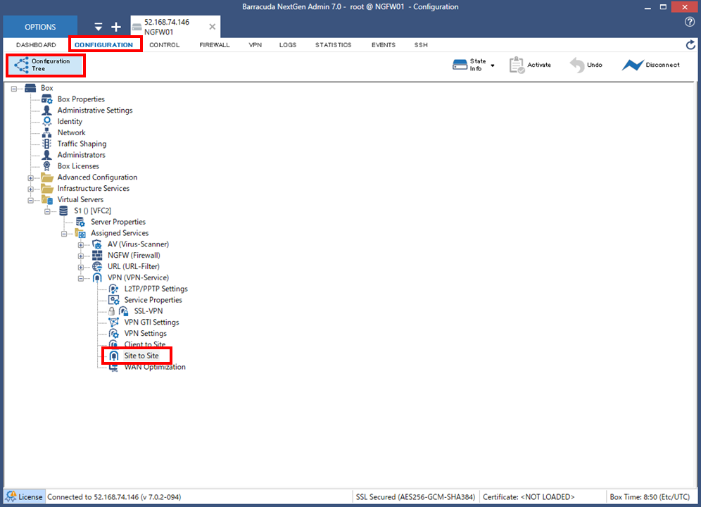The width and height of the screenshot is (701, 507).
Task: Open the Traffic Shaping icon
Action: pyautogui.click(x=47, y=144)
